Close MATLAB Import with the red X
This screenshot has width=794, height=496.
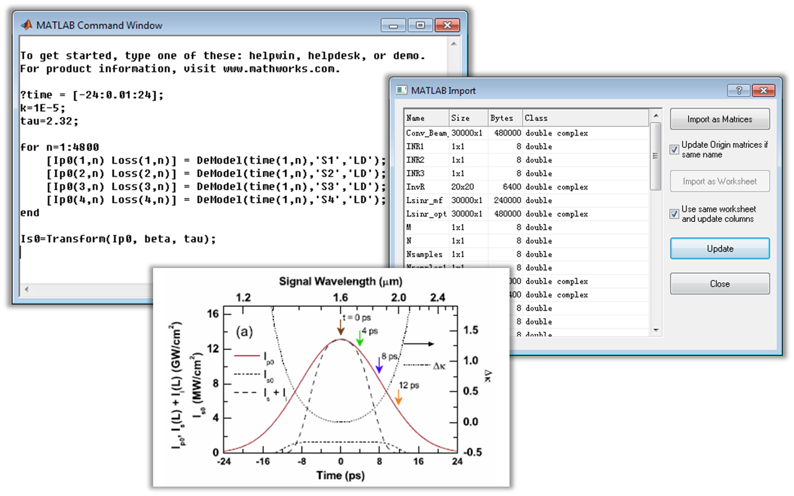(764, 90)
